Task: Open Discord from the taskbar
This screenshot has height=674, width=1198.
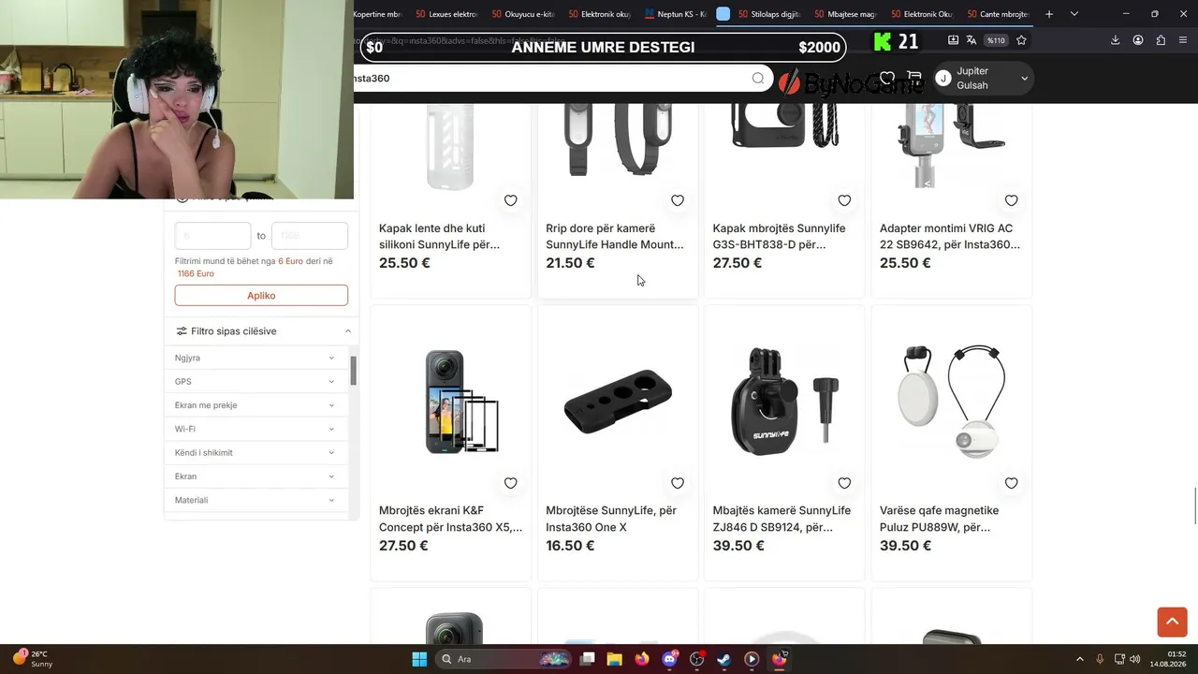Action: pyautogui.click(x=669, y=659)
